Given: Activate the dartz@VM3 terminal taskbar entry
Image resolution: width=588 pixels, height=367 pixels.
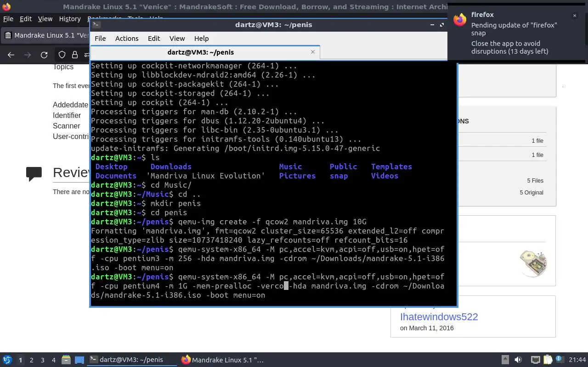Looking at the screenshot, I should click(132, 360).
